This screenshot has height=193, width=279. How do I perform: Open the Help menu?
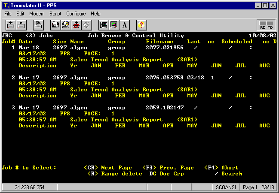click(95, 14)
